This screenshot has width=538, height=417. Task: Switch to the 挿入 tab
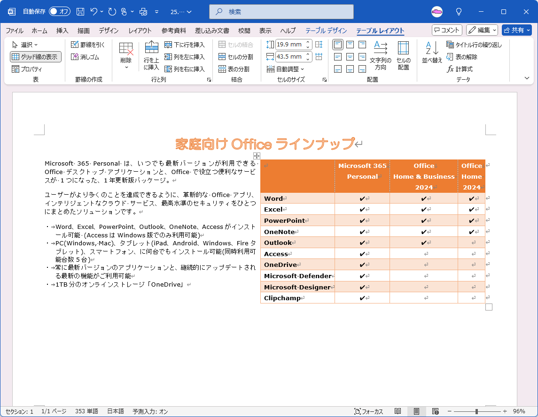coord(62,30)
